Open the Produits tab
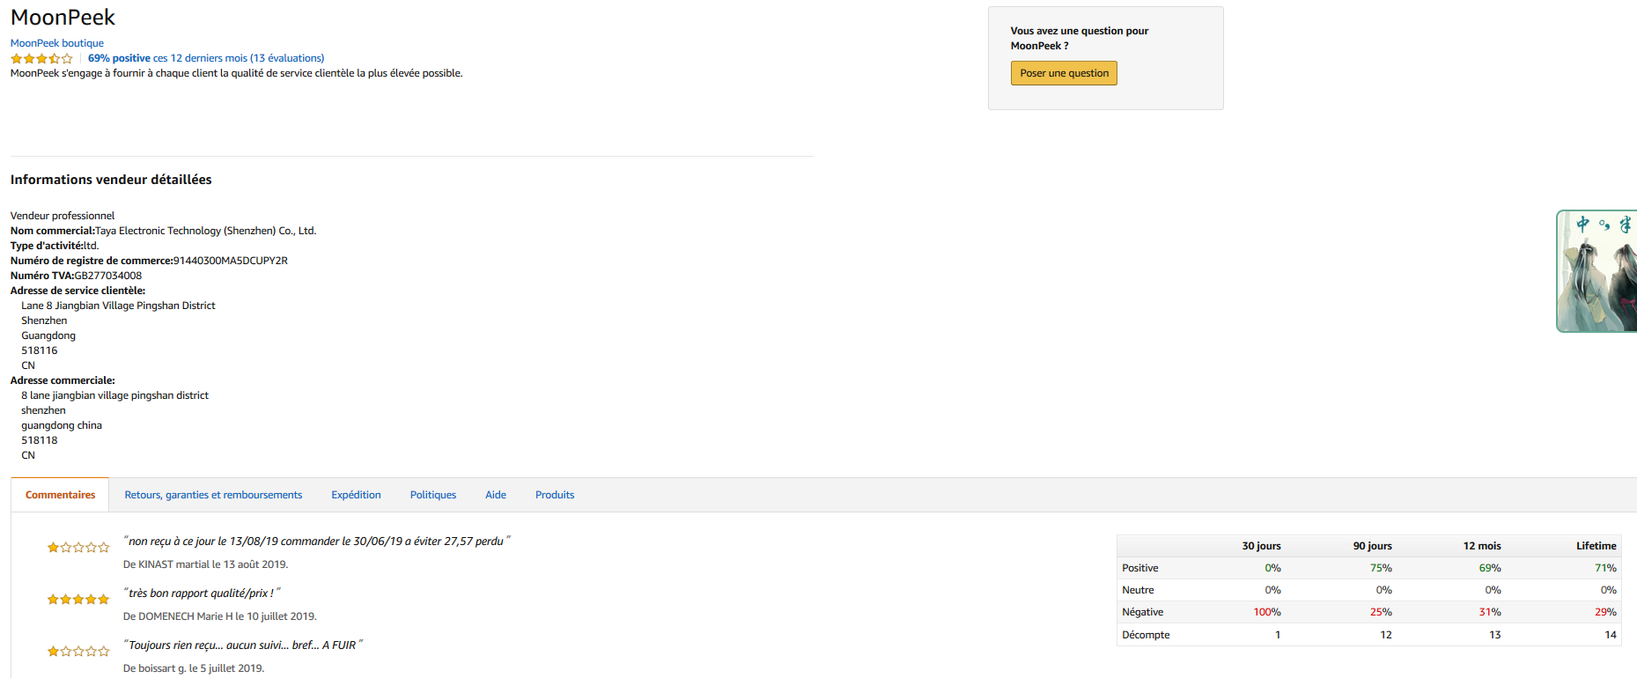1637x678 pixels. (x=555, y=495)
